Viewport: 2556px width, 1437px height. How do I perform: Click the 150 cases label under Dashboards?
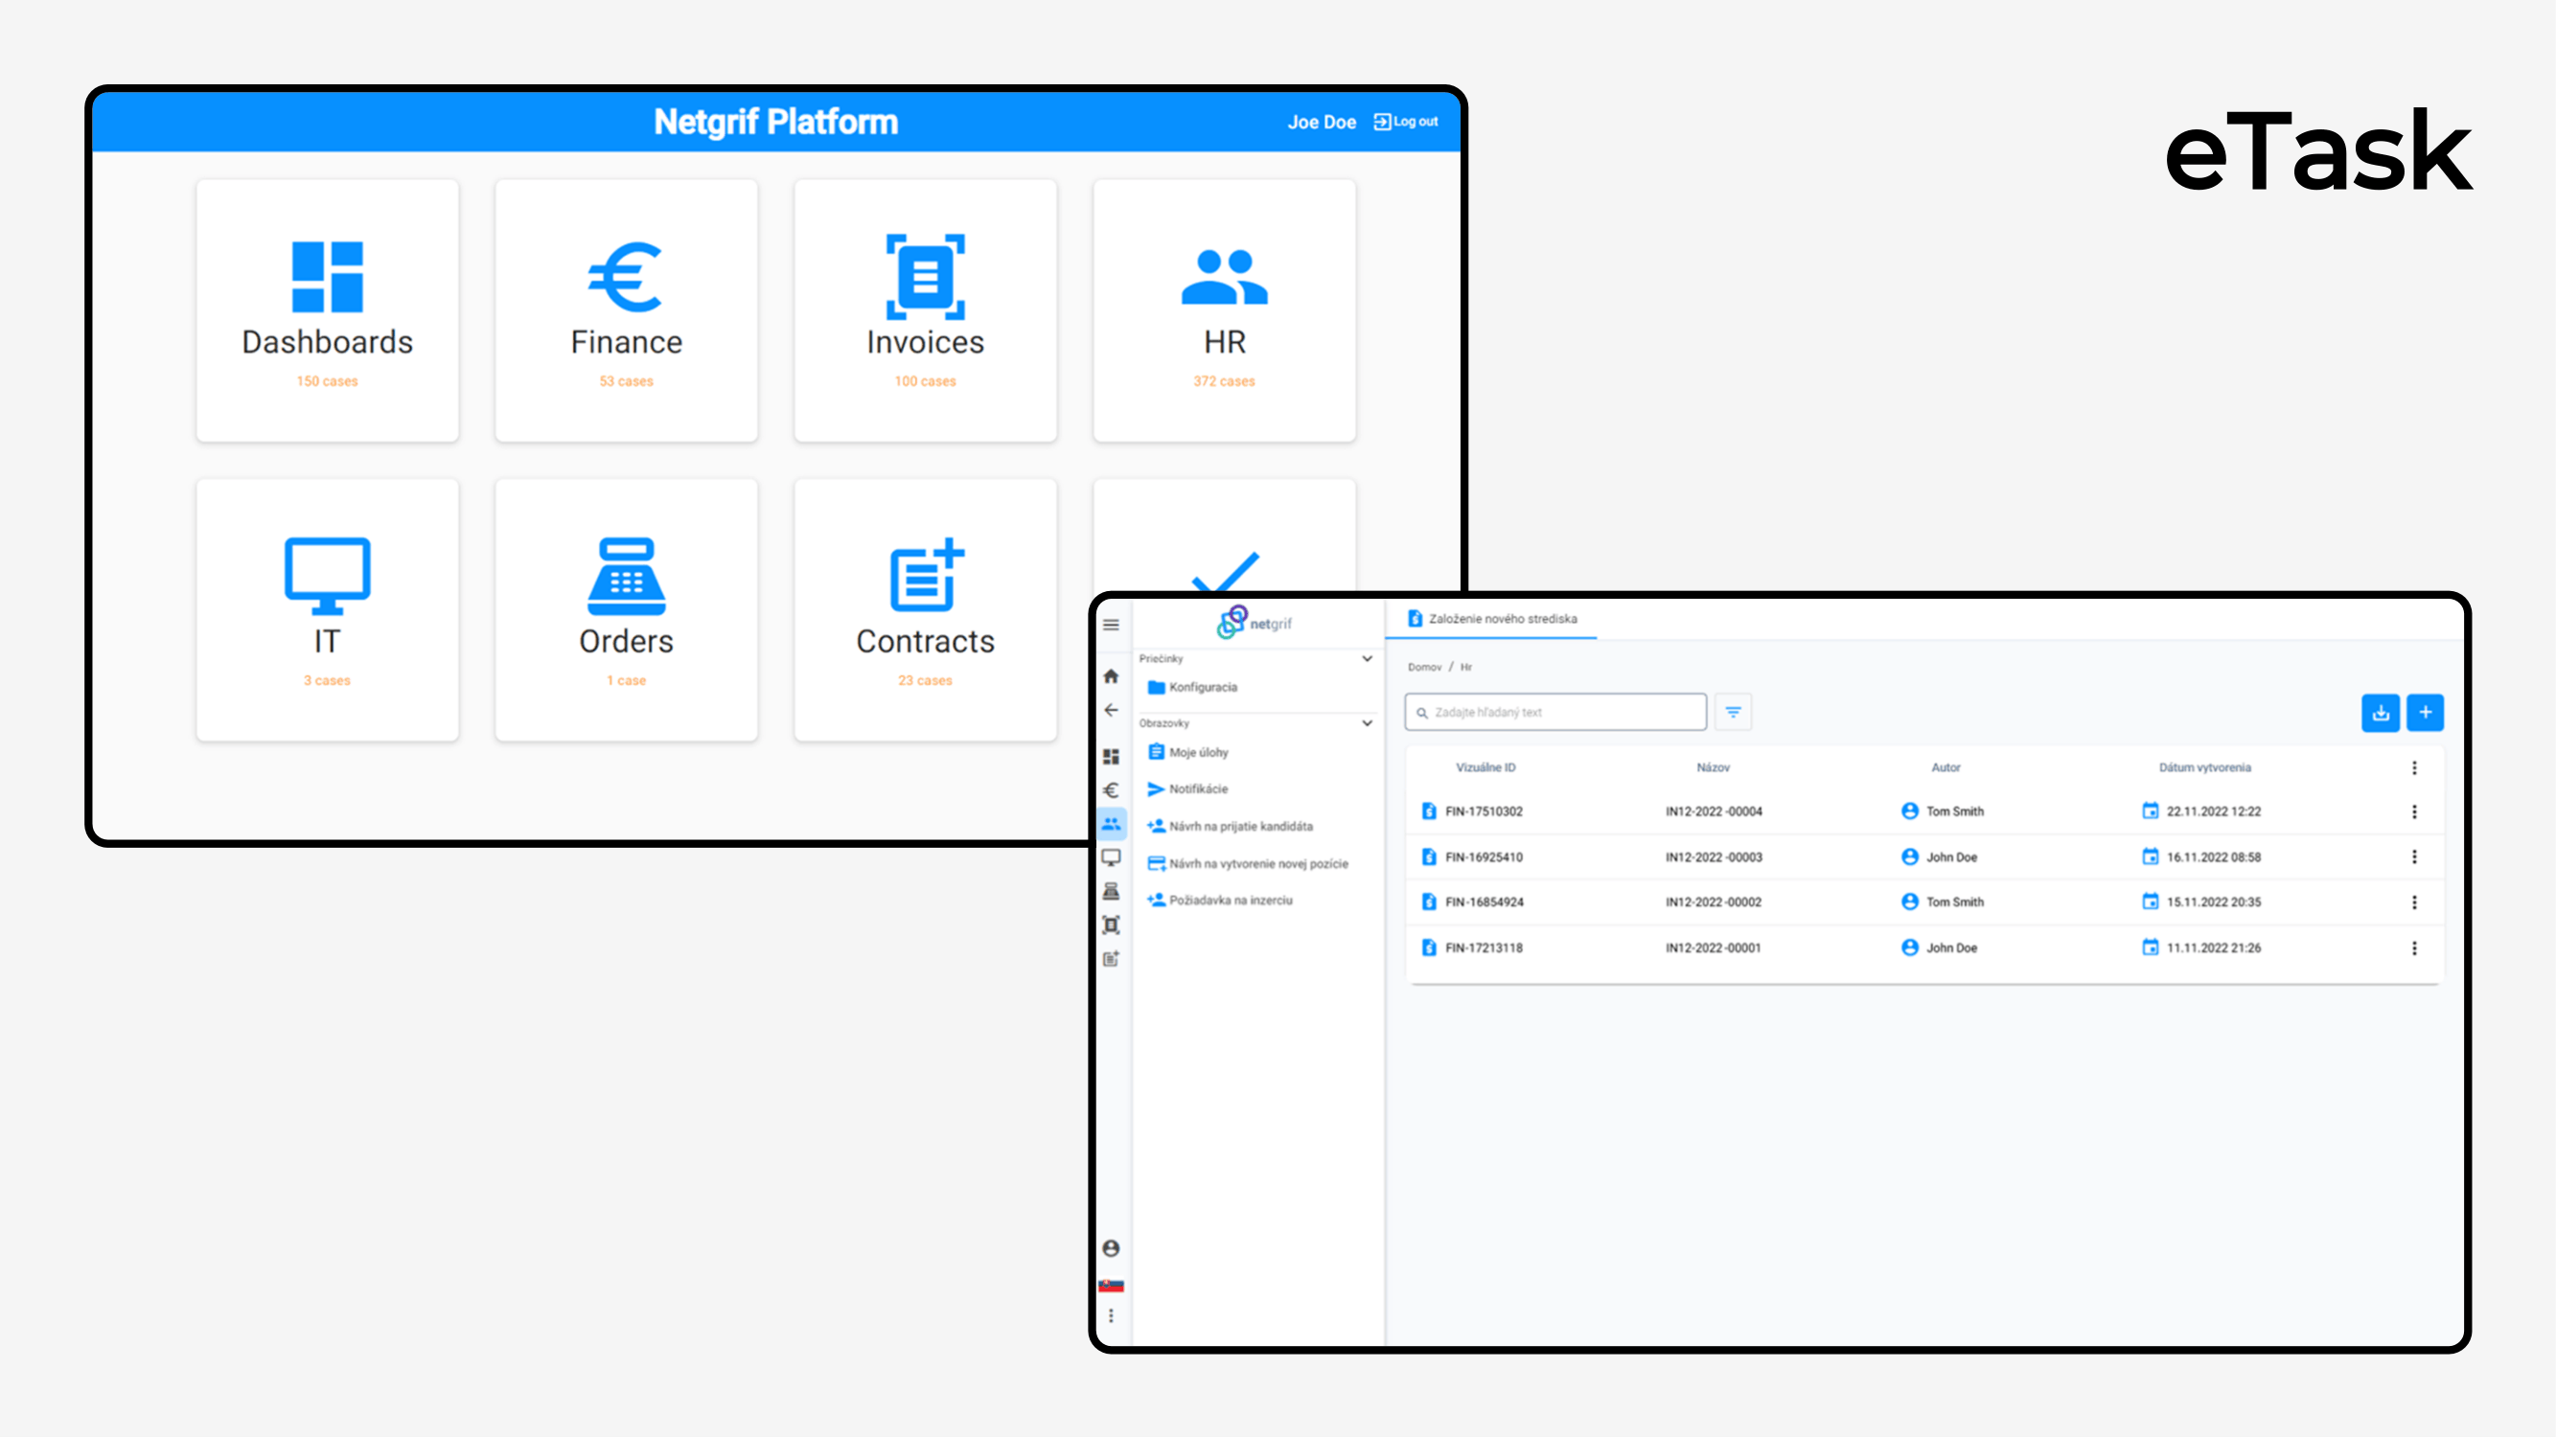[328, 382]
